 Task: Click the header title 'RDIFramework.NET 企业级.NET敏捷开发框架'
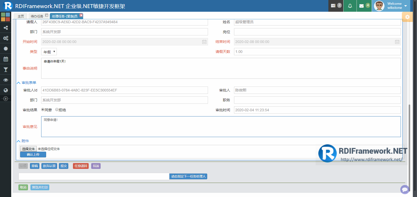[x=70, y=6]
